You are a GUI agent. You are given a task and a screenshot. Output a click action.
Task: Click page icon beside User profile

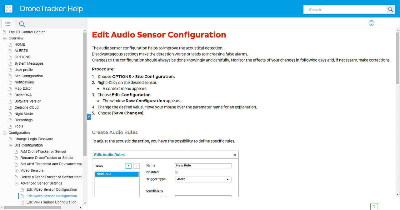coord(10,70)
